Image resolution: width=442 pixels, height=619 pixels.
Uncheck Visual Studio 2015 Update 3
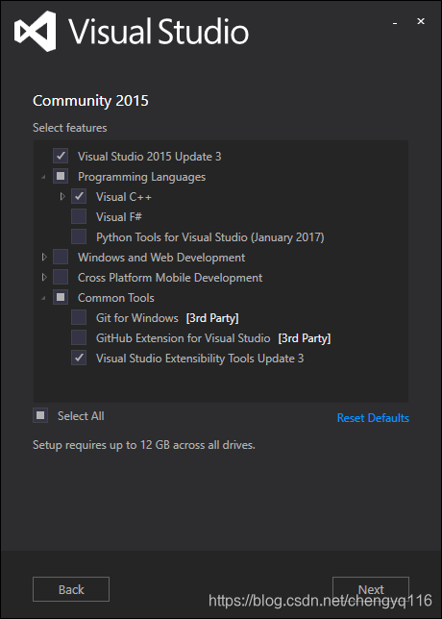coord(61,156)
